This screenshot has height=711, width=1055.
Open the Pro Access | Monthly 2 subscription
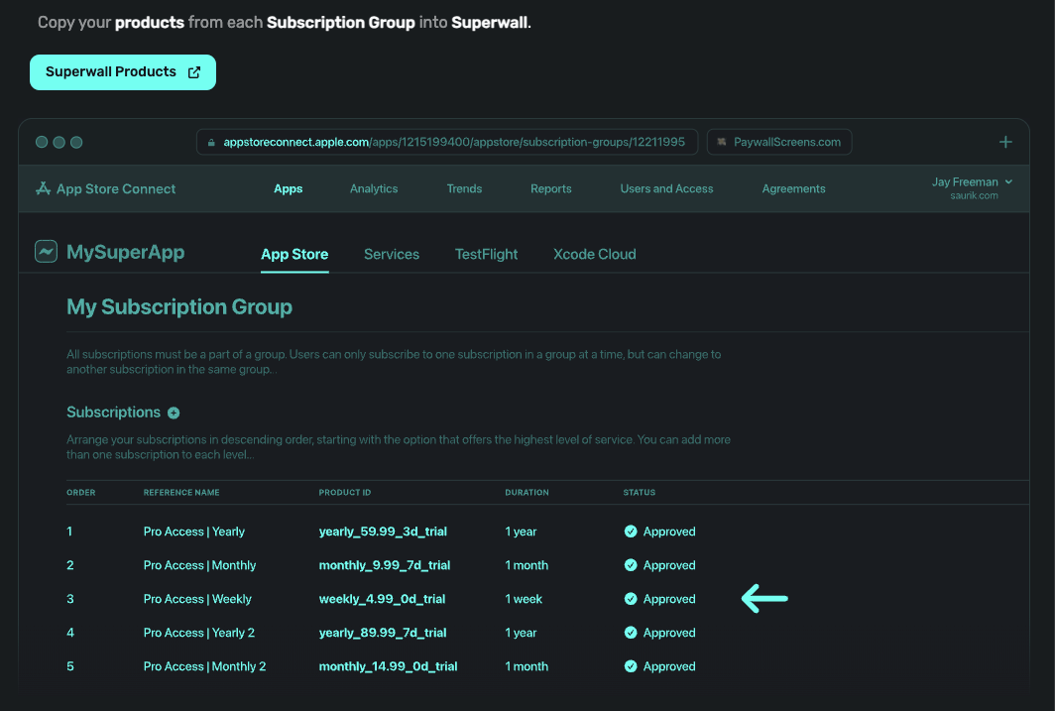point(204,666)
